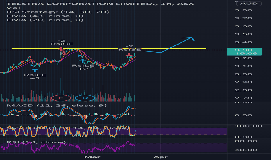271x160 pixels.
Task: Select the EMA (20, close, 0) legend
Action: (x=45, y=20)
